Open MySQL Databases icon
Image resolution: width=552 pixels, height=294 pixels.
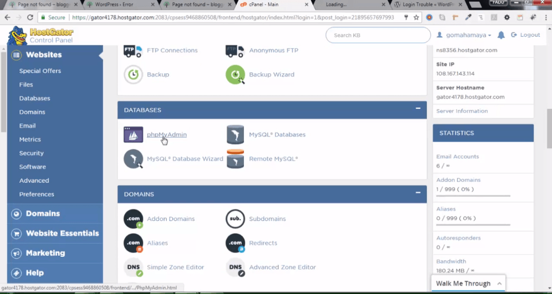pyautogui.click(x=235, y=135)
